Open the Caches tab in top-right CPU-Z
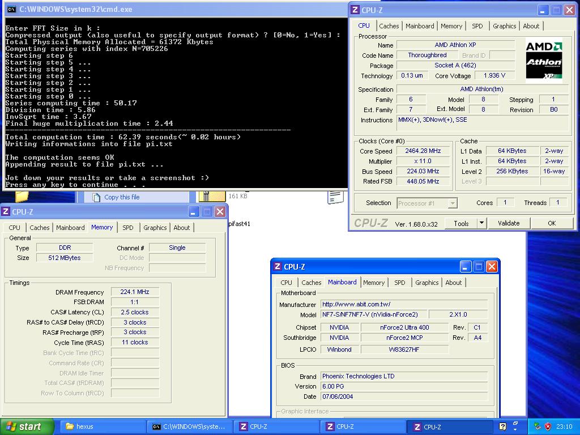This screenshot has height=435, width=580. [389, 26]
